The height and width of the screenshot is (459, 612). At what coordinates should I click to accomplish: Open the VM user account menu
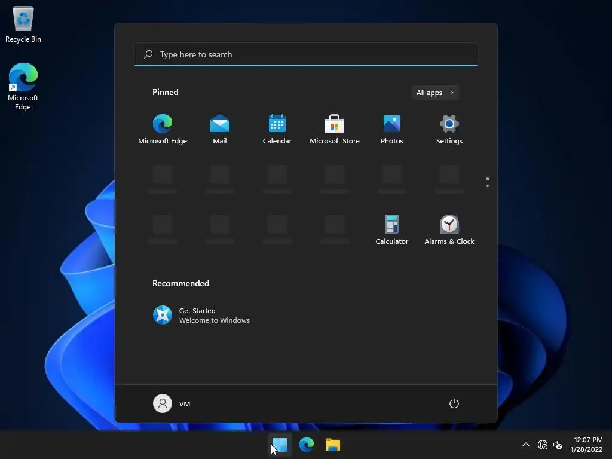[172, 403]
